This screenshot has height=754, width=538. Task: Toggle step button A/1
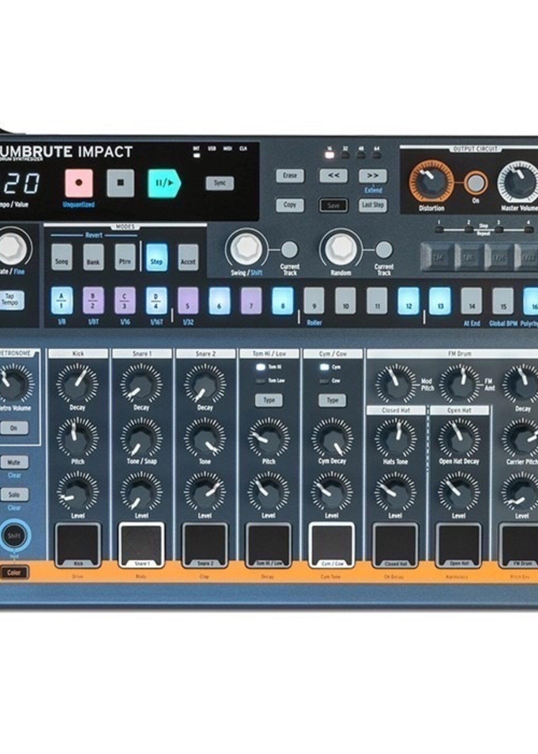pos(62,301)
